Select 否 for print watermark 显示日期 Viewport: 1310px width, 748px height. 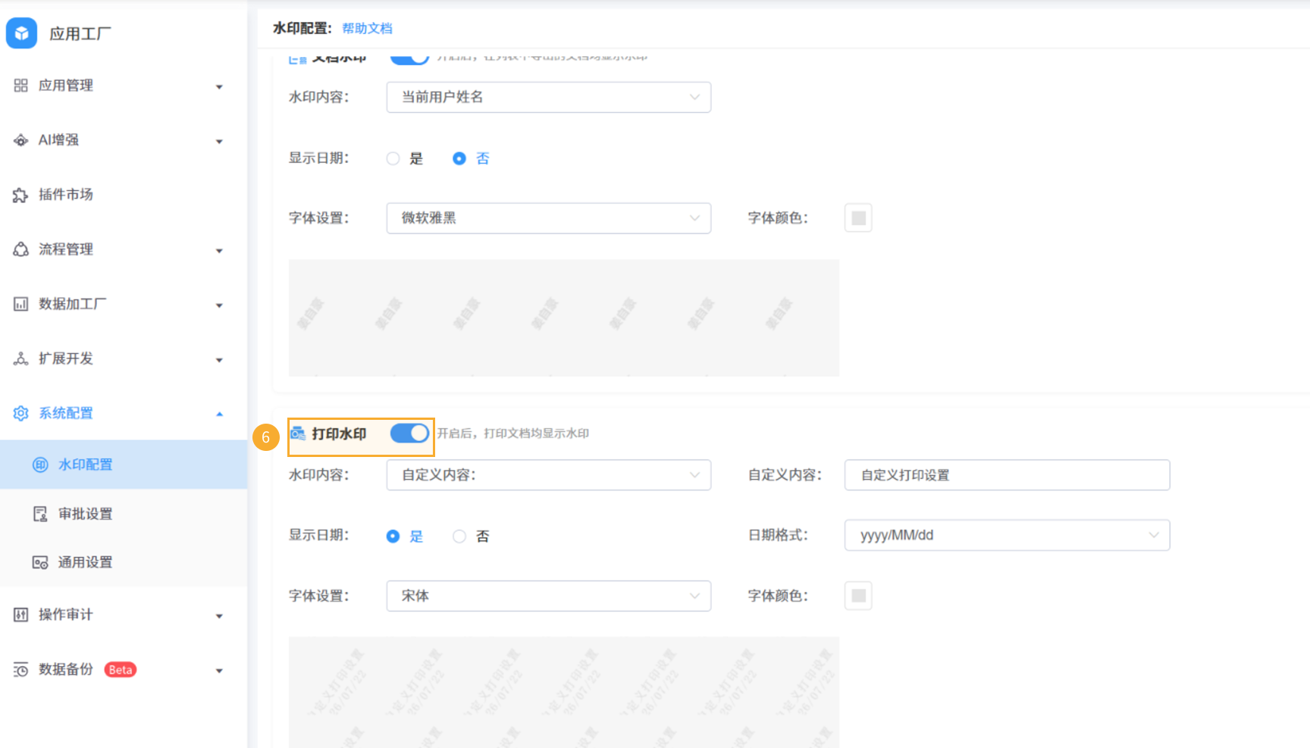(x=459, y=536)
